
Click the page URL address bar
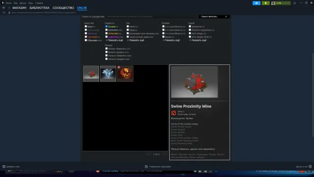[x=44, y=13]
